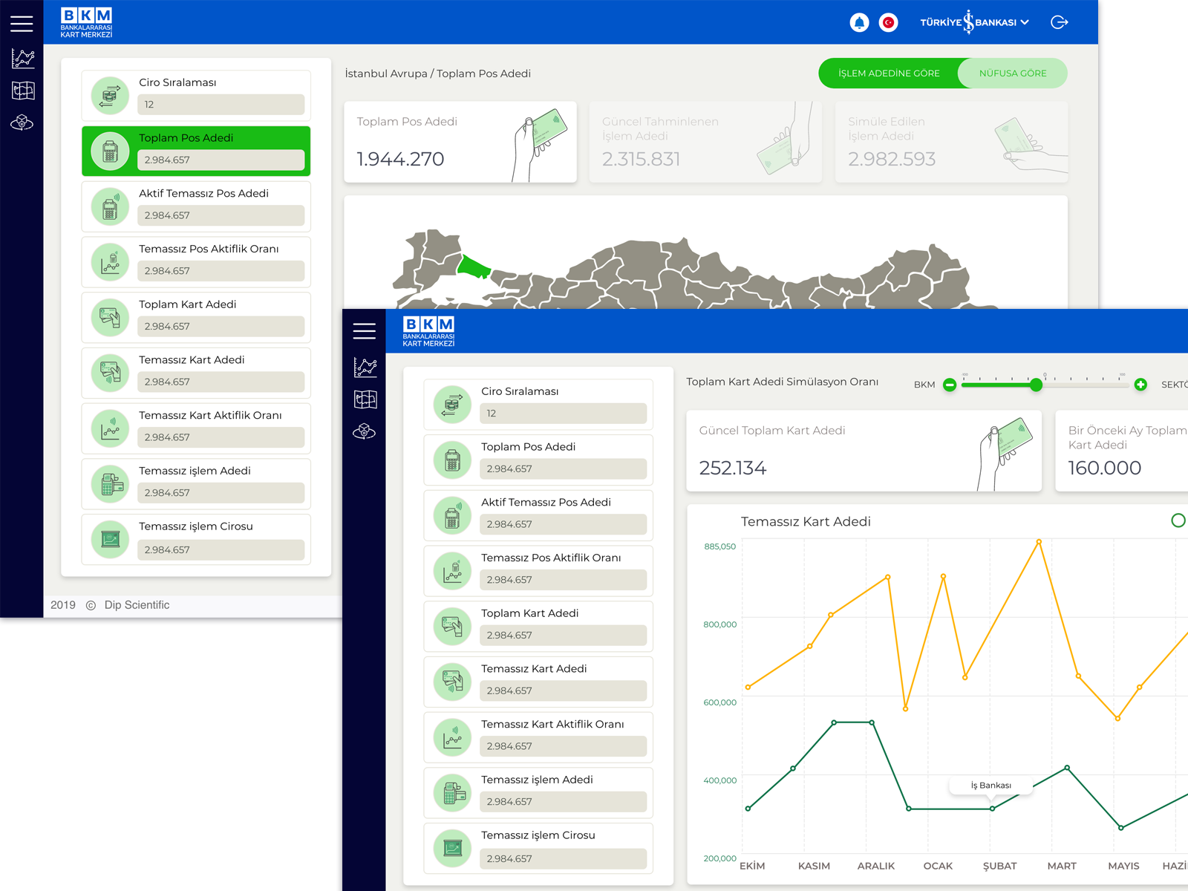The image size is (1188, 891).
Task: Click Toplam Pos Adedi icon in front window
Action: (x=452, y=460)
